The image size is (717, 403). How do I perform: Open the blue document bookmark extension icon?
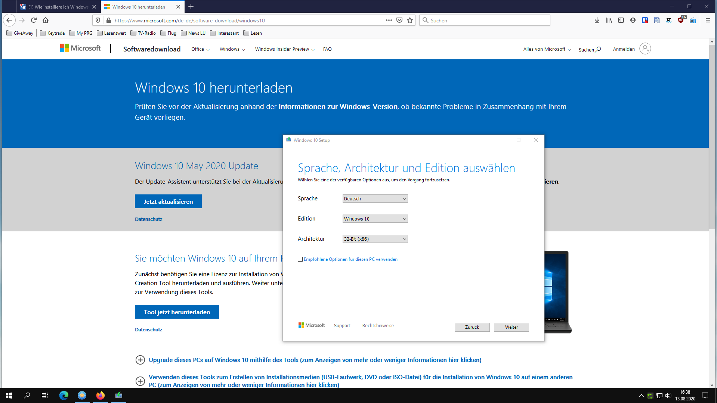click(x=657, y=20)
